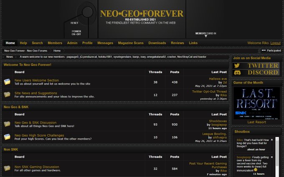This screenshot has height=177, width=284.
Task: Click the Non SNK Gaming Discussion folder icon
Action: [x=7, y=168]
